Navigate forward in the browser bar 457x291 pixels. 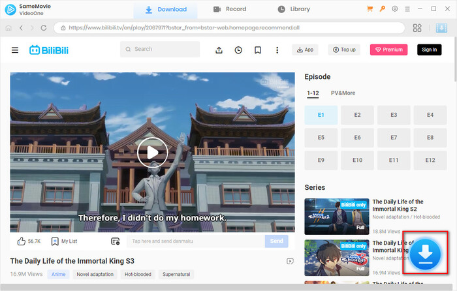point(32,28)
